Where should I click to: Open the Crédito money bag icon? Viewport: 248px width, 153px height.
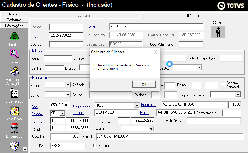[x=14, y=36]
